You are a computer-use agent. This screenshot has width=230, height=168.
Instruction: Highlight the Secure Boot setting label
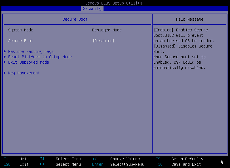click(20, 41)
